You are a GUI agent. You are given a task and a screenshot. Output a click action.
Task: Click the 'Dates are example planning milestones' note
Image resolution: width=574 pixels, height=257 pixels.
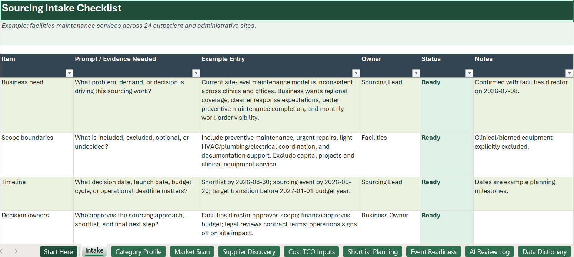tap(523, 194)
